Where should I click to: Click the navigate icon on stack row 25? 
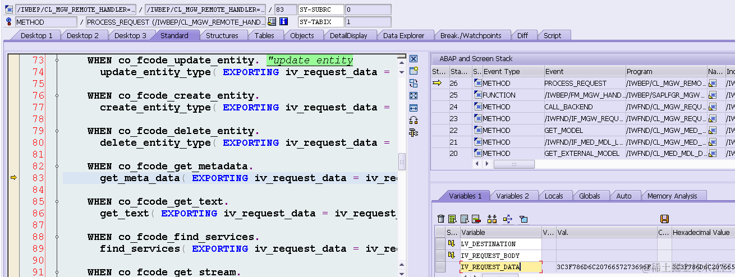pyautogui.click(x=713, y=95)
